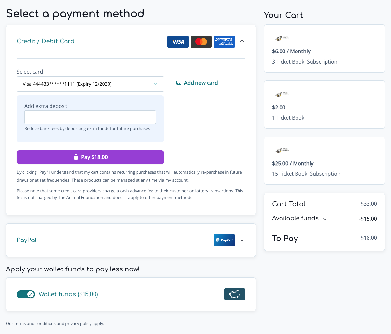
Task: Open the Select card dropdown
Action: tap(90, 84)
